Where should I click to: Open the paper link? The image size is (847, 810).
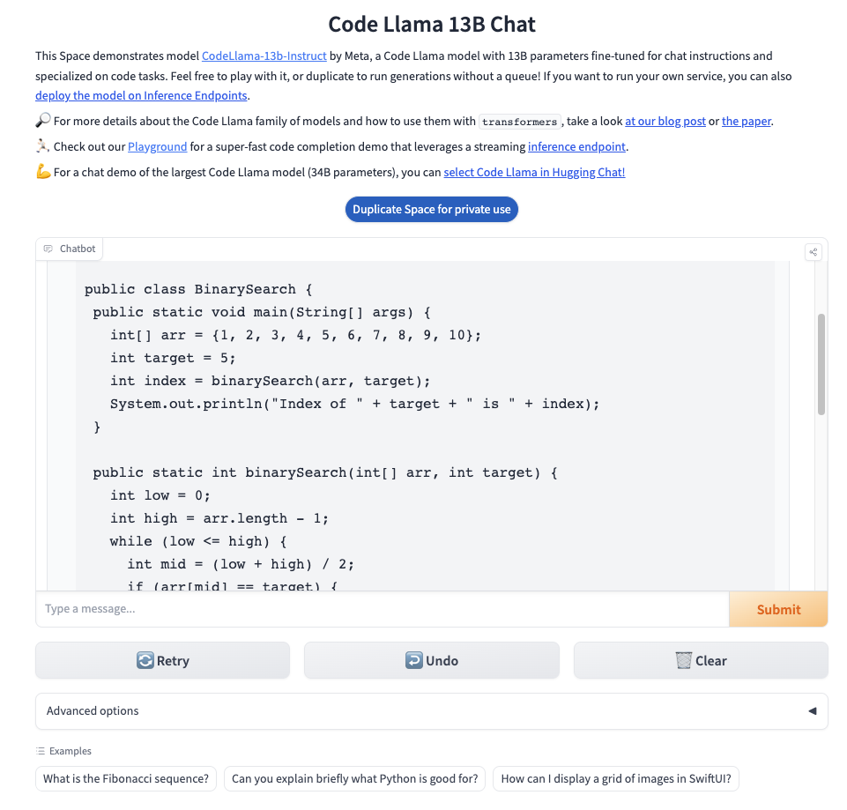coord(746,121)
